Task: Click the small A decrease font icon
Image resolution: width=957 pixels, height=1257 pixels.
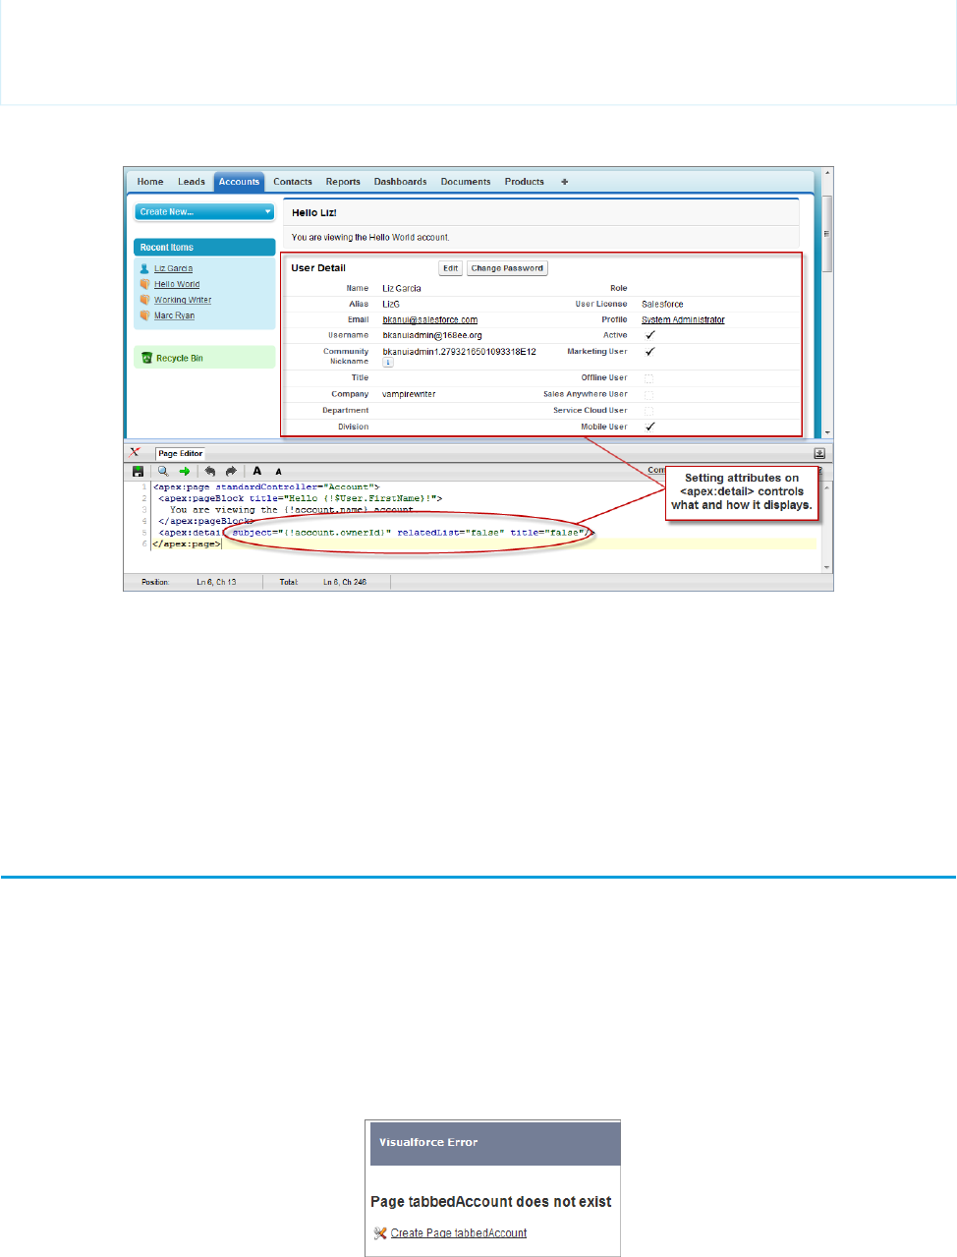Action: click(278, 472)
